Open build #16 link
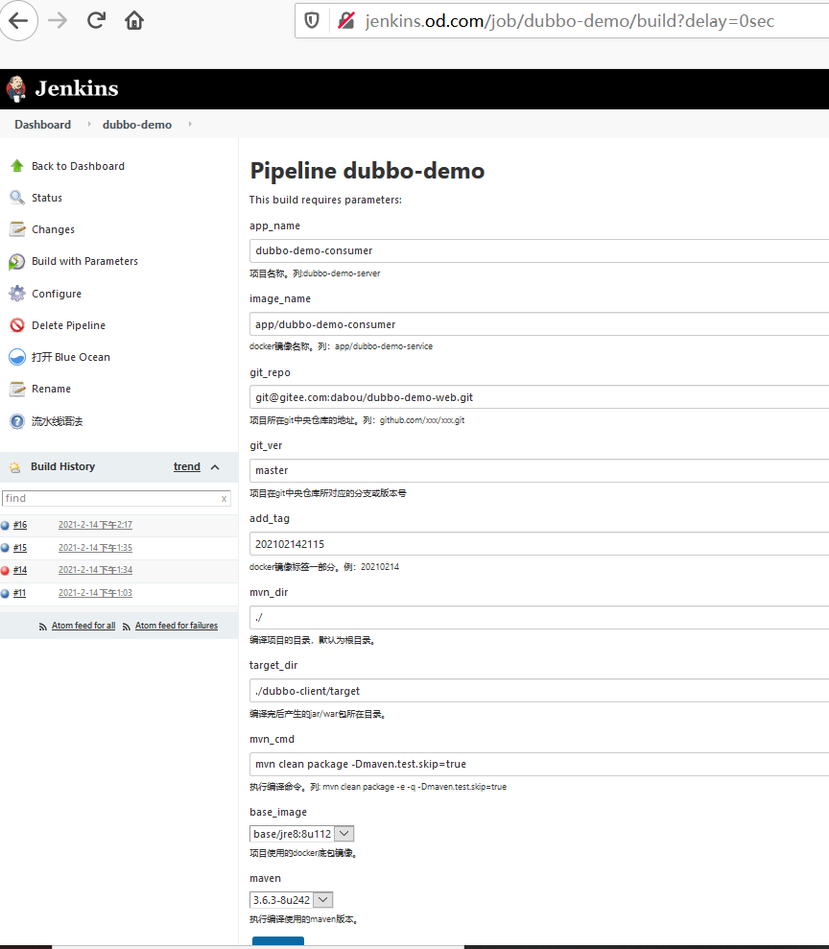Screen dimensions: 829x949 pyautogui.click(x=20, y=525)
